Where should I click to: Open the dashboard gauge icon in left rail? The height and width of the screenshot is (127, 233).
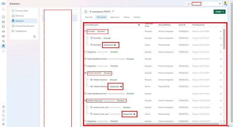tap(3, 17)
